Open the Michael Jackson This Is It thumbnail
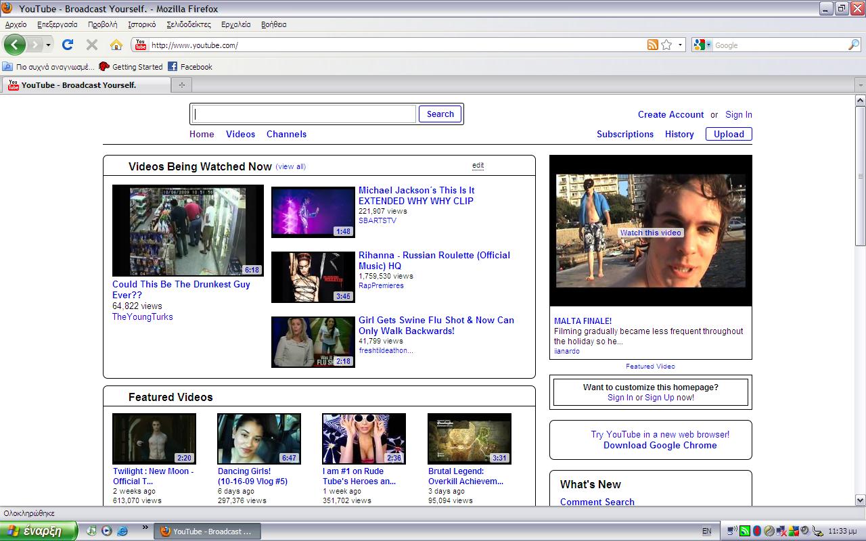 click(313, 212)
